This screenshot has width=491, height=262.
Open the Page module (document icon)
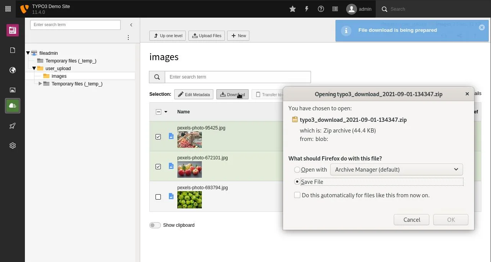[x=13, y=50]
